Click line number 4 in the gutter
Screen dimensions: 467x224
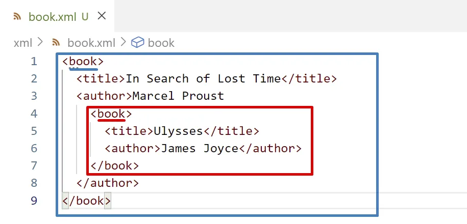point(34,114)
